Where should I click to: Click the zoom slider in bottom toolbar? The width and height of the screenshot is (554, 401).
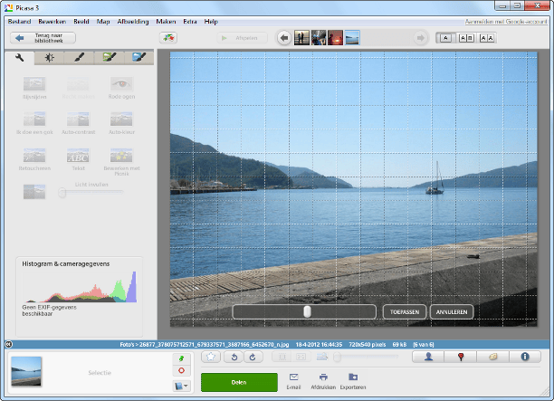pyautogui.click(x=366, y=357)
